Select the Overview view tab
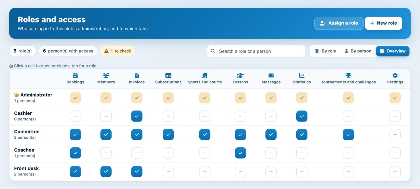 pyautogui.click(x=393, y=51)
